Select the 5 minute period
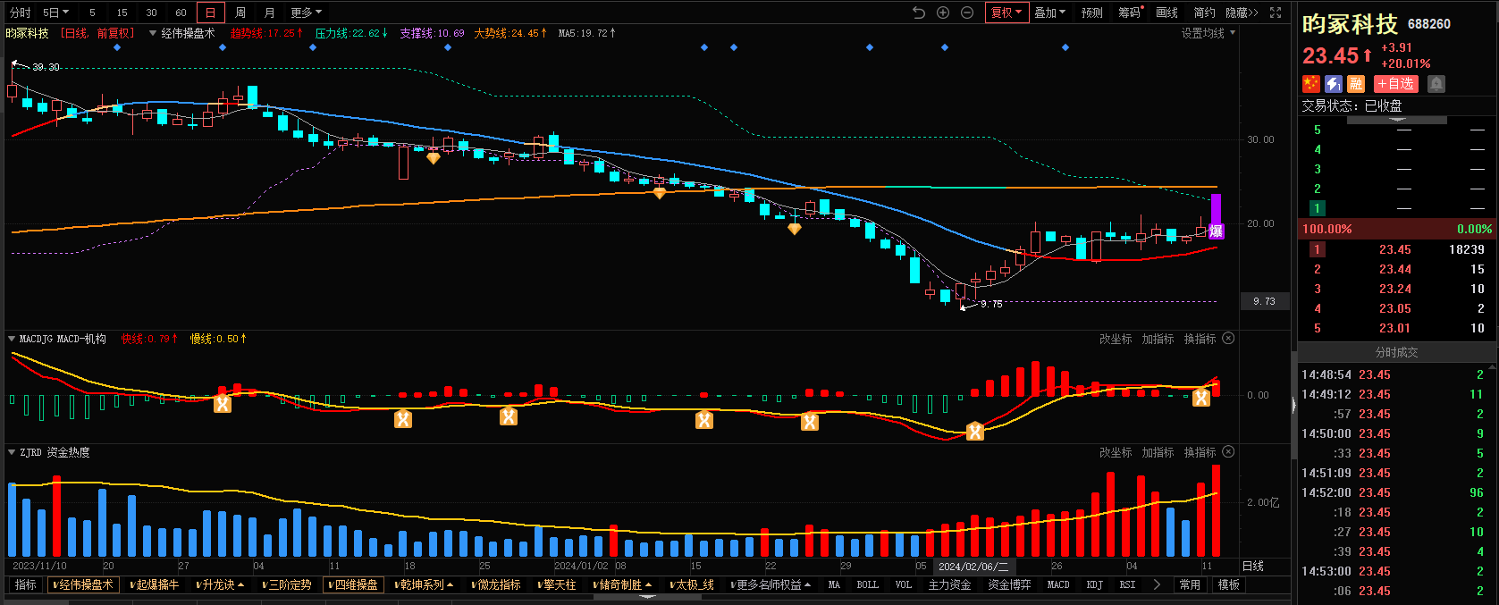The image size is (1499, 605). tap(92, 13)
